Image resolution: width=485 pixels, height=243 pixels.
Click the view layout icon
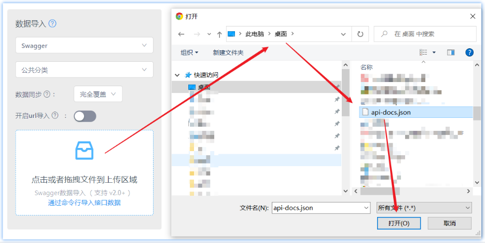(x=423, y=52)
